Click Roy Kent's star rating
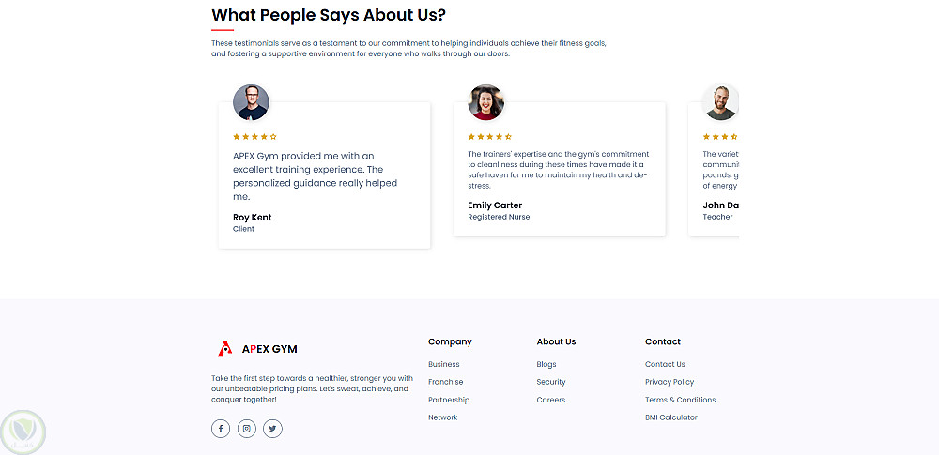Image resolution: width=939 pixels, height=455 pixels. [x=254, y=137]
